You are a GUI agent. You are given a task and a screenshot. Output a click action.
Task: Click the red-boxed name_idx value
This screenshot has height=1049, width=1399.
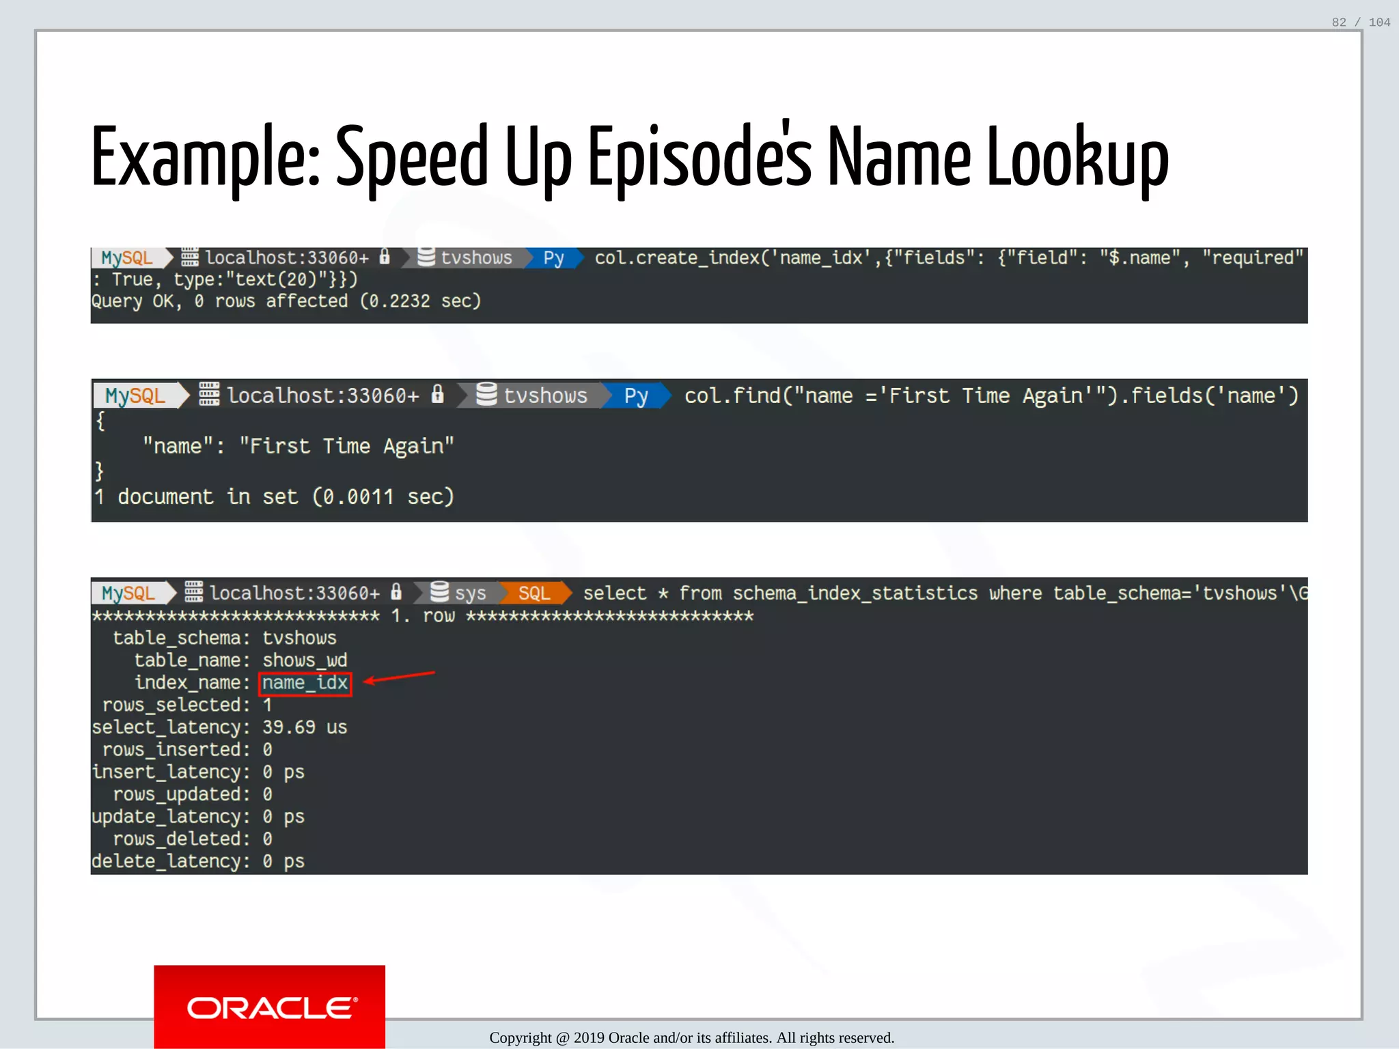pos(305,683)
